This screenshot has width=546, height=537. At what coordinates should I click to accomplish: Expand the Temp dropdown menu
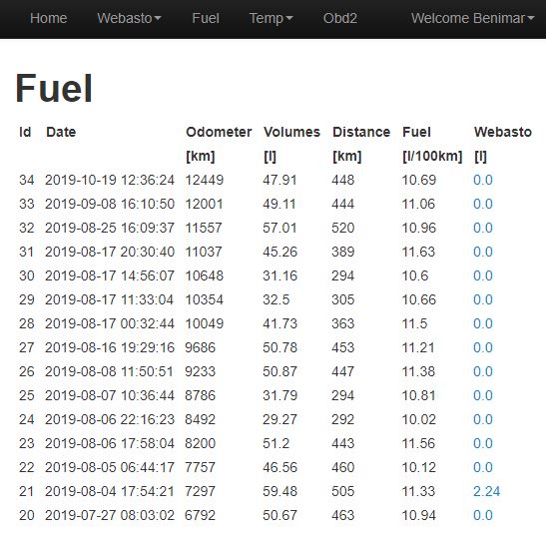[271, 18]
